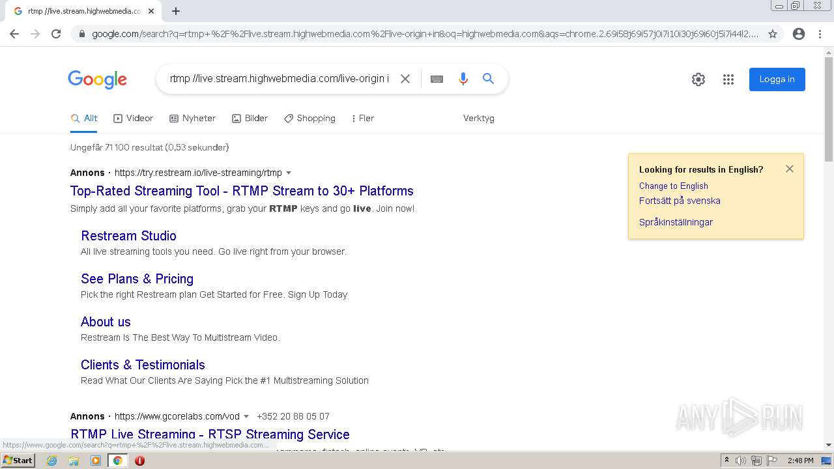
Task: Bookmark this page with the star icon
Action: [773, 34]
